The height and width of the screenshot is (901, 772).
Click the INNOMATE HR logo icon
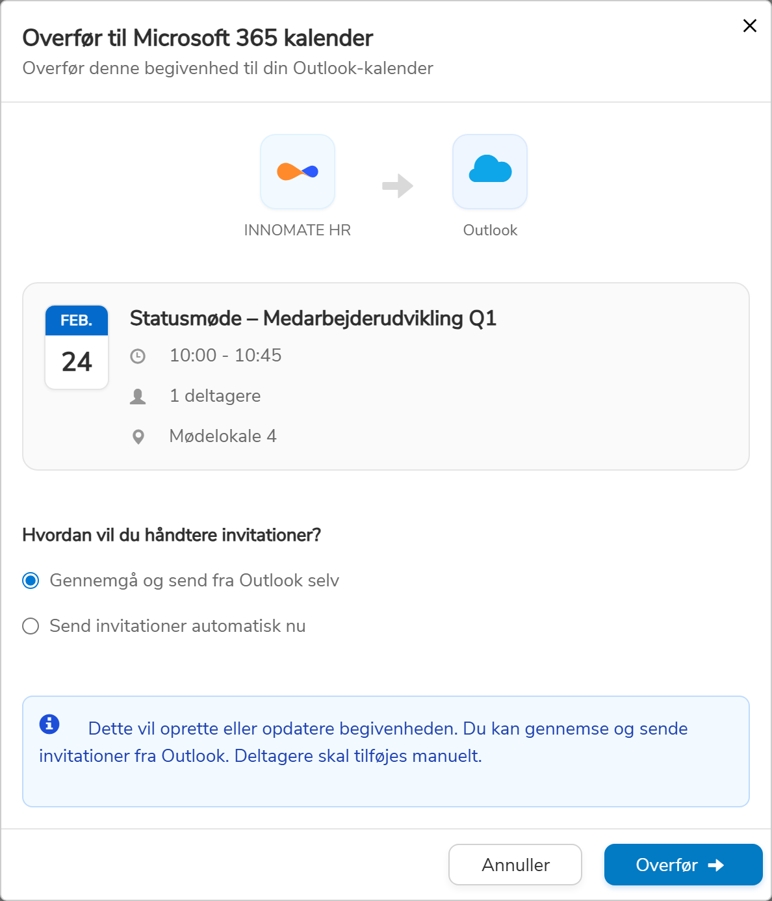(298, 172)
